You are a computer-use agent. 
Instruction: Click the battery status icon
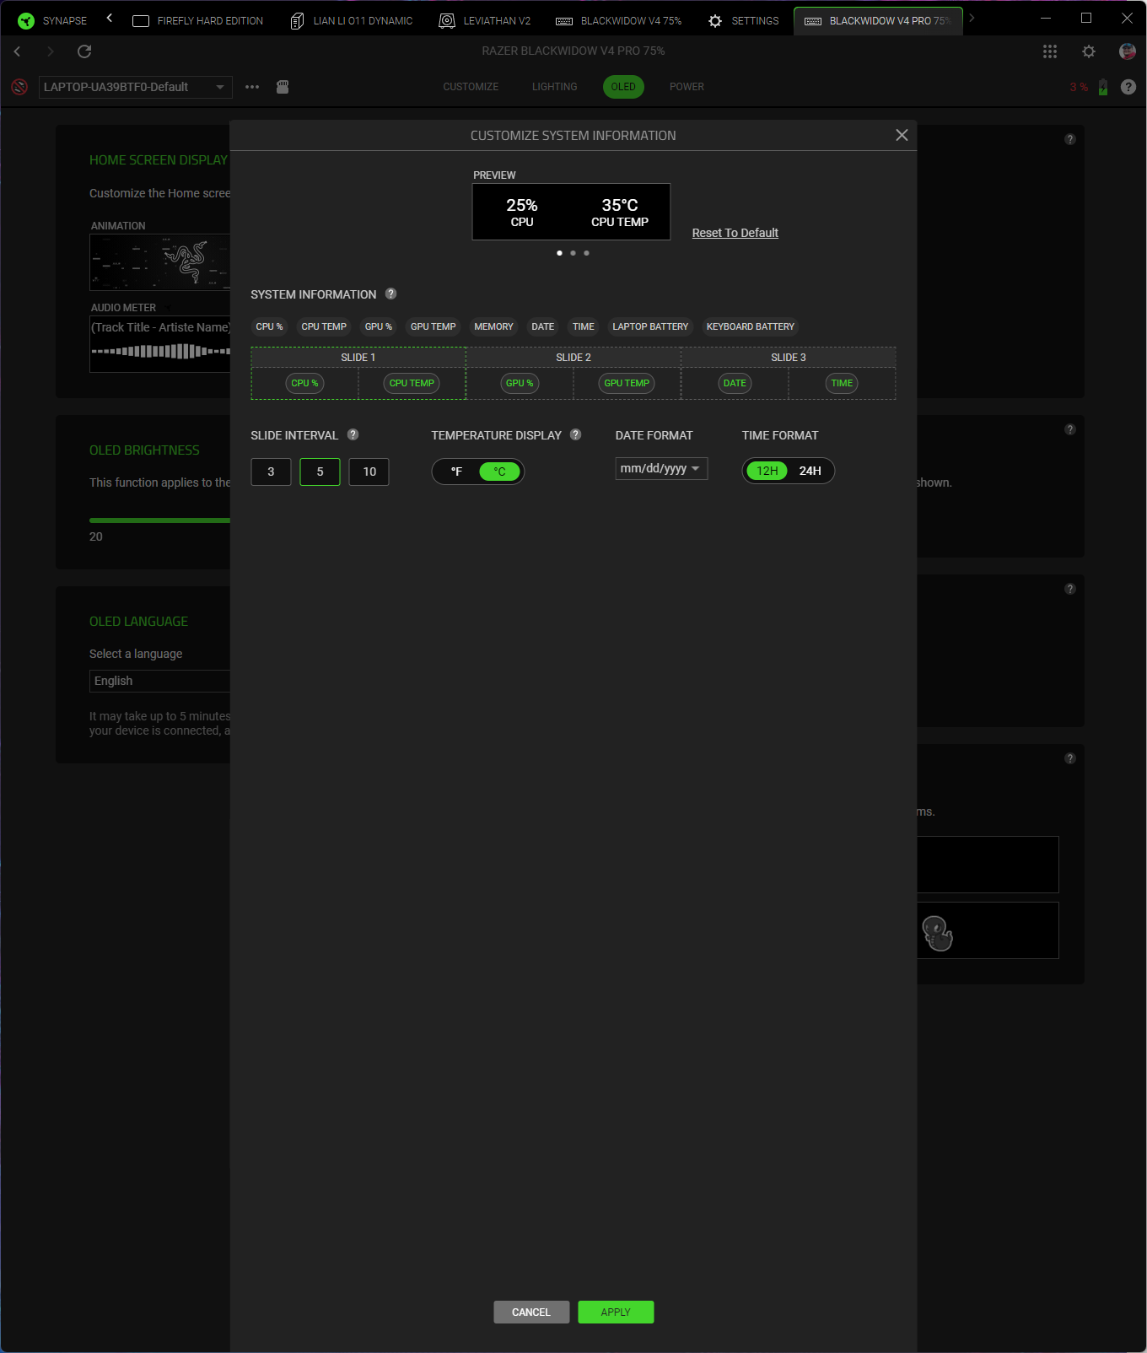coord(1103,87)
